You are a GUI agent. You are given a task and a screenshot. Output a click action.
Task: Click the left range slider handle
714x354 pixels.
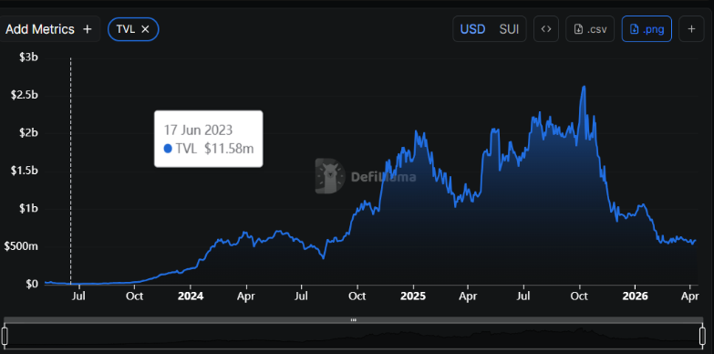click(5, 336)
